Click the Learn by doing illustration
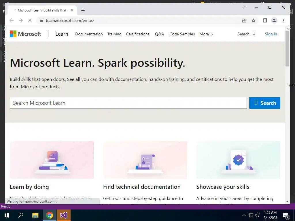The width and height of the screenshot is (295, 221). click(52, 160)
